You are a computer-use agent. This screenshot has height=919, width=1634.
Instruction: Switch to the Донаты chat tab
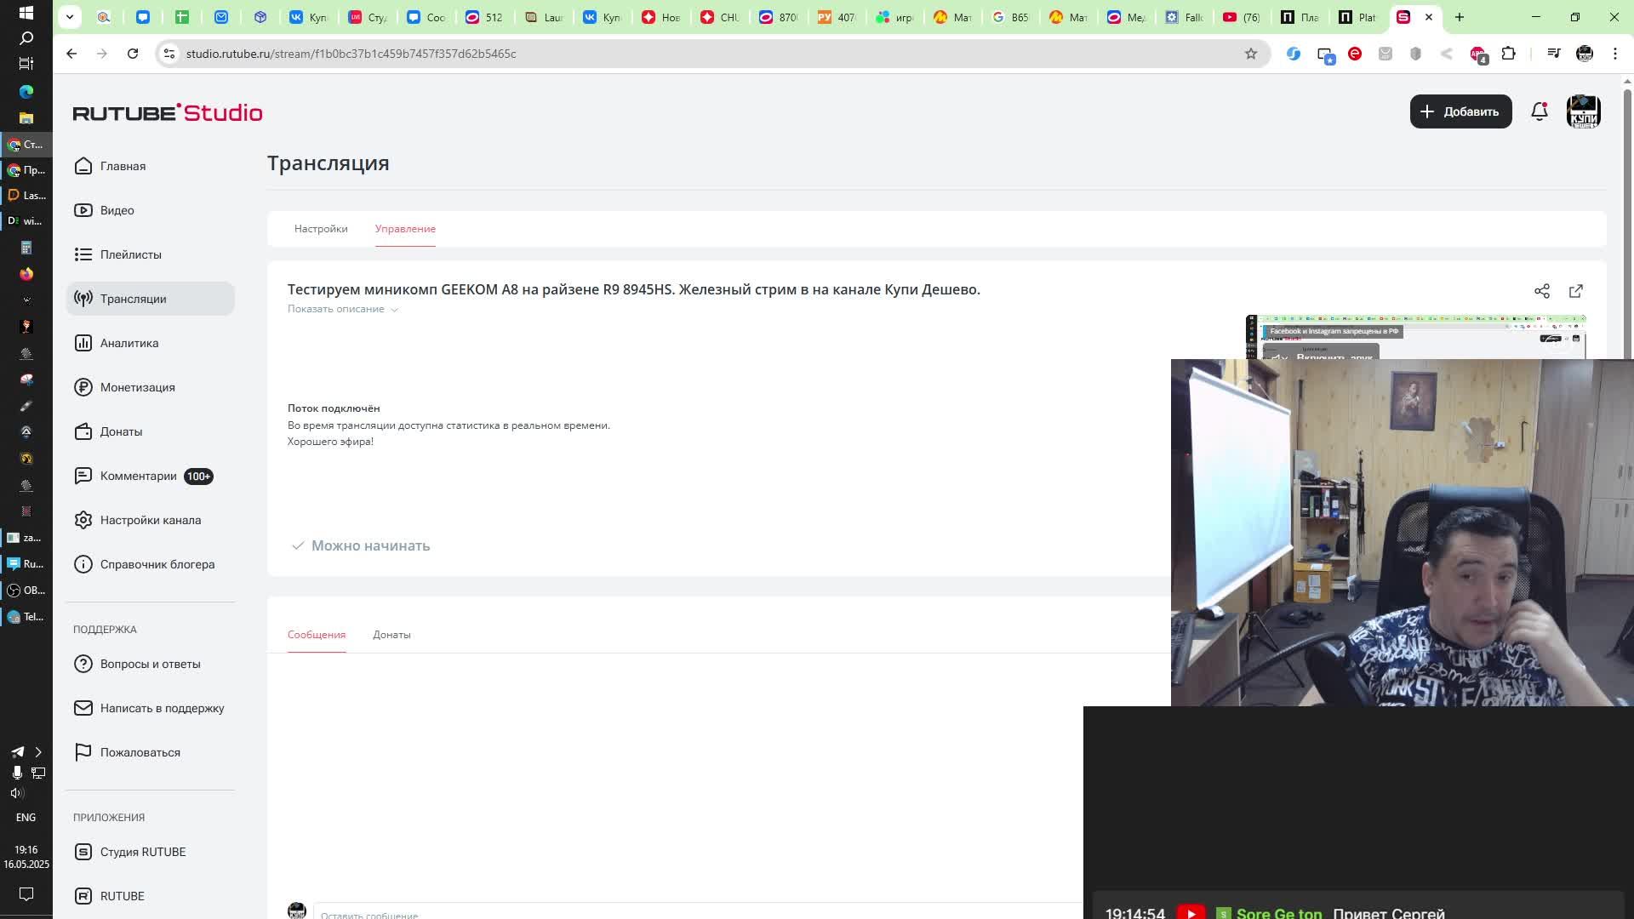coord(391,635)
